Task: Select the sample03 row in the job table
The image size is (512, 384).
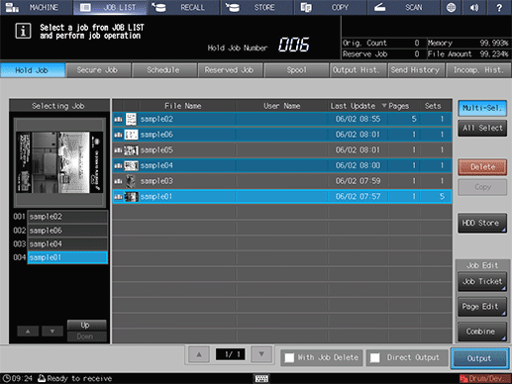Action: click(x=282, y=181)
